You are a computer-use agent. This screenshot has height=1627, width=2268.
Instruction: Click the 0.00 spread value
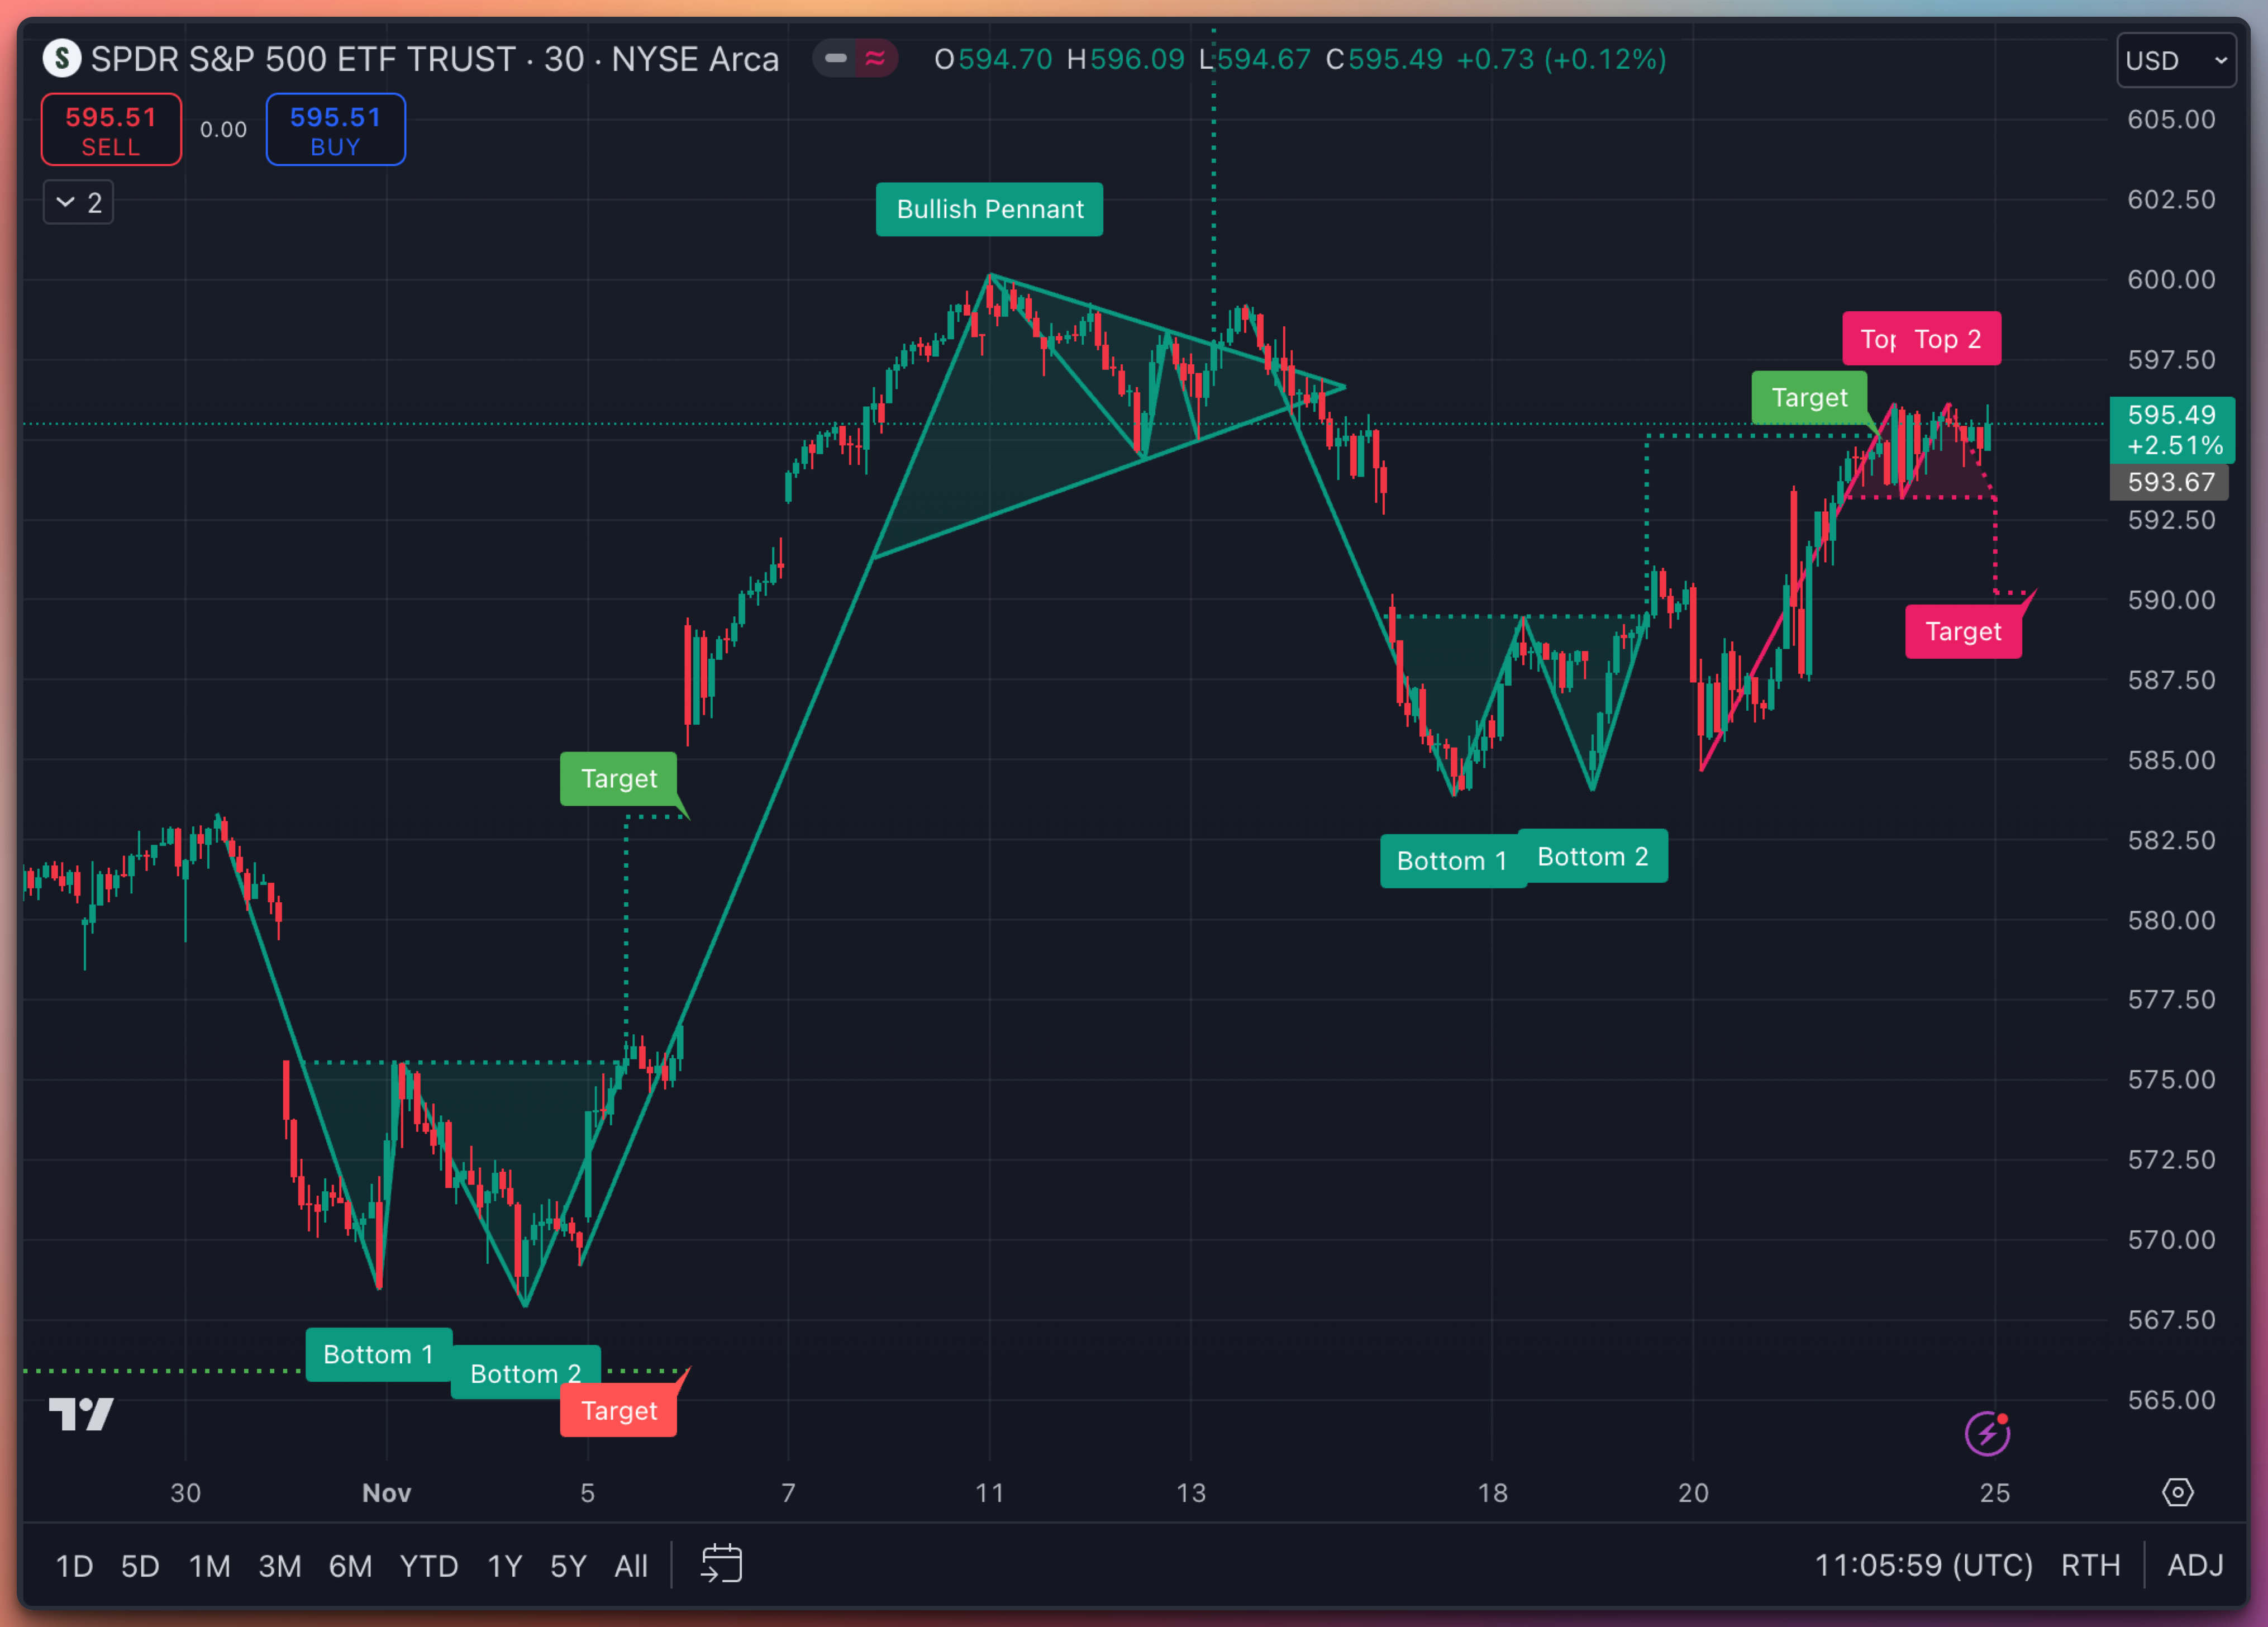click(223, 130)
